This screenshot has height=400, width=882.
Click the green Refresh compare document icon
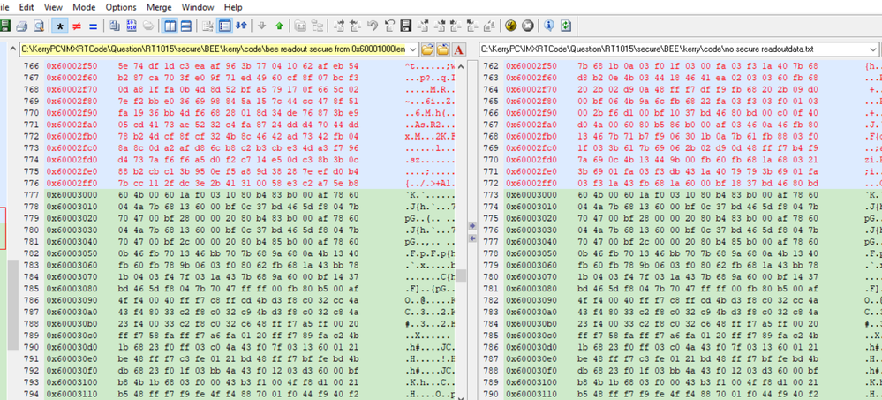tap(566, 26)
